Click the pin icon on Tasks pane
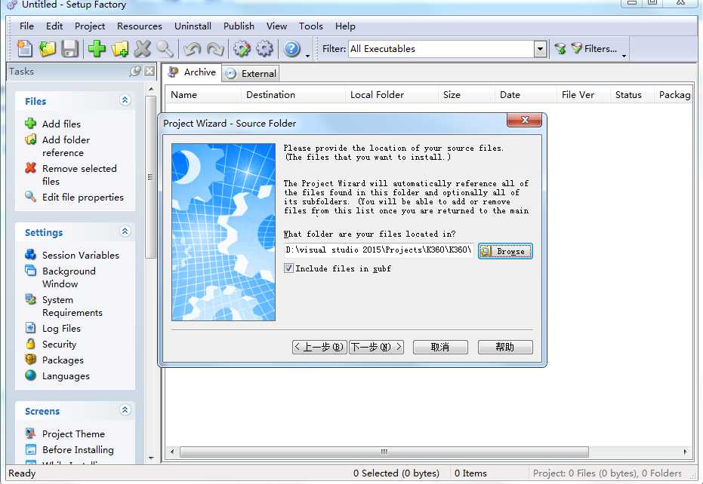This screenshot has height=484, width=703. (x=135, y=71)
